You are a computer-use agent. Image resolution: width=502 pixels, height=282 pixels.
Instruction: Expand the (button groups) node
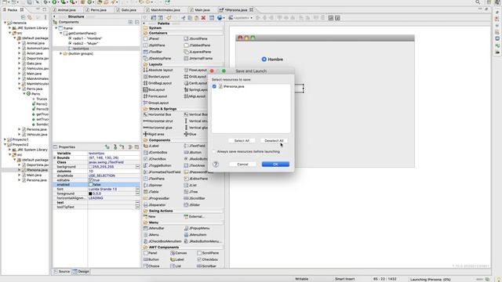[x=60, y=54]
